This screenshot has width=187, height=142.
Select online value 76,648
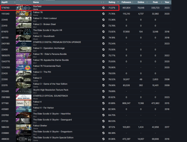pyautogui.click(x=141, y=8)
